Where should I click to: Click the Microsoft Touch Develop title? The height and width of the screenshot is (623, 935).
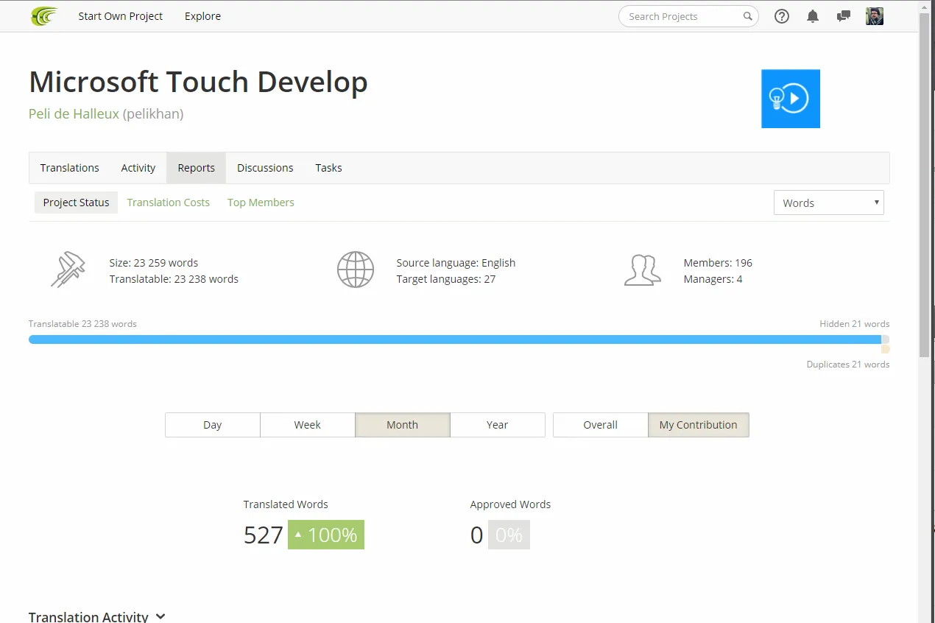(198, 82)
